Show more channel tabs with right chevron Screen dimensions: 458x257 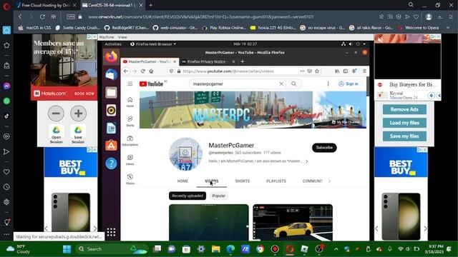tap(329, 181)
